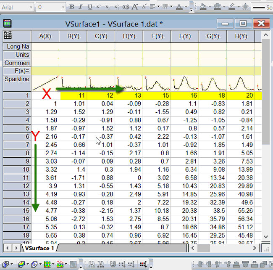Expand the font color A dropdown arrow

pos(186,7)
